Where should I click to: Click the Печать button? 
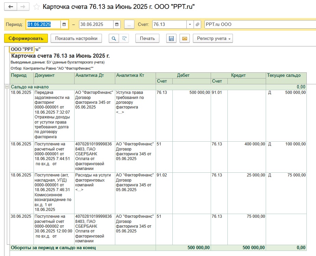tap(147, 39)
